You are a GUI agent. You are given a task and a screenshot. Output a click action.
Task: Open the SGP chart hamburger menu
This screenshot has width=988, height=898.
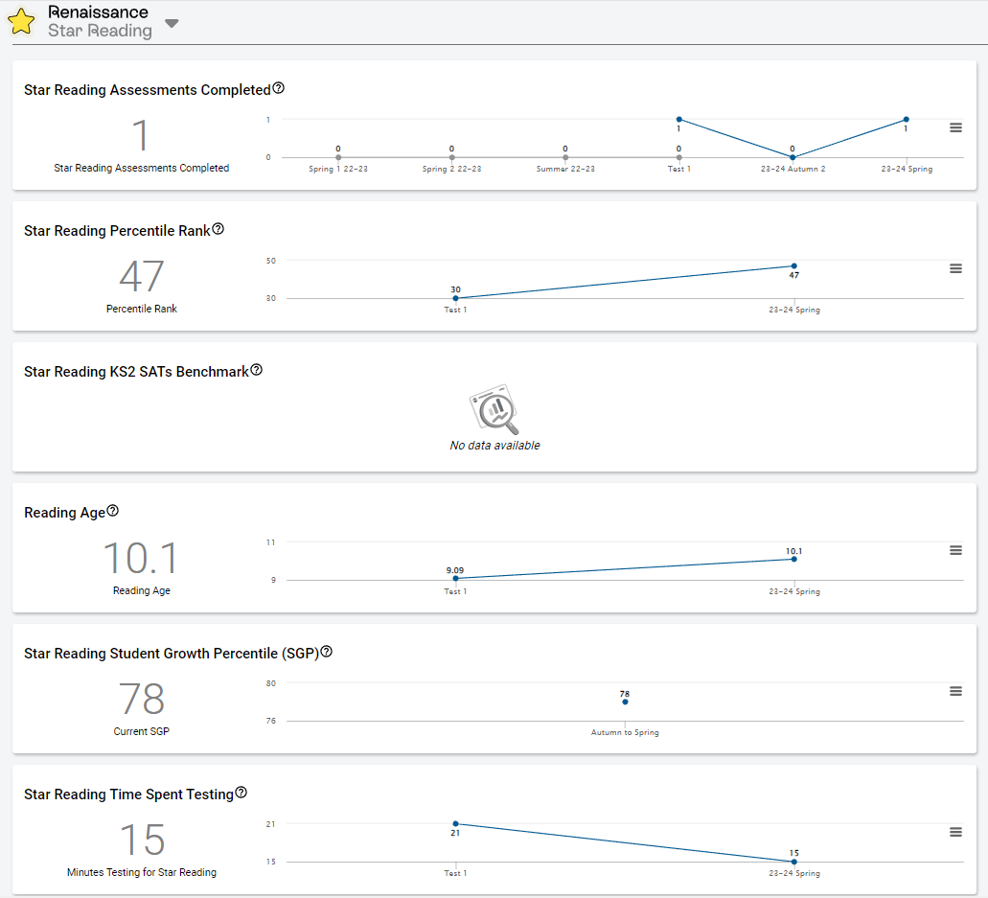955,691
